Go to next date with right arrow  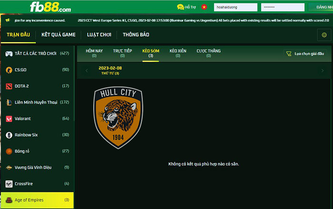coord(323,71)
